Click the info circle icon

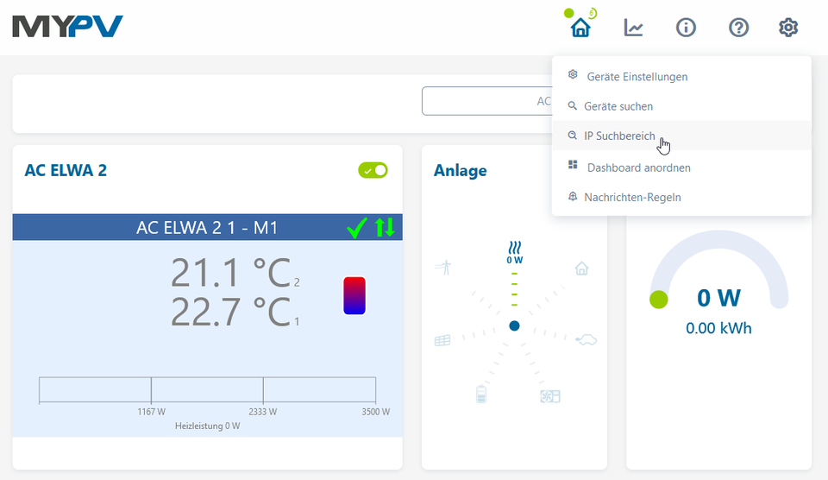pyautogui.click(x=686, y=28)
